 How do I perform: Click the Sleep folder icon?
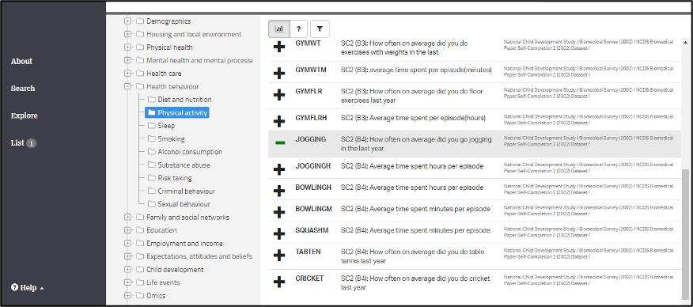coord(152,126)
